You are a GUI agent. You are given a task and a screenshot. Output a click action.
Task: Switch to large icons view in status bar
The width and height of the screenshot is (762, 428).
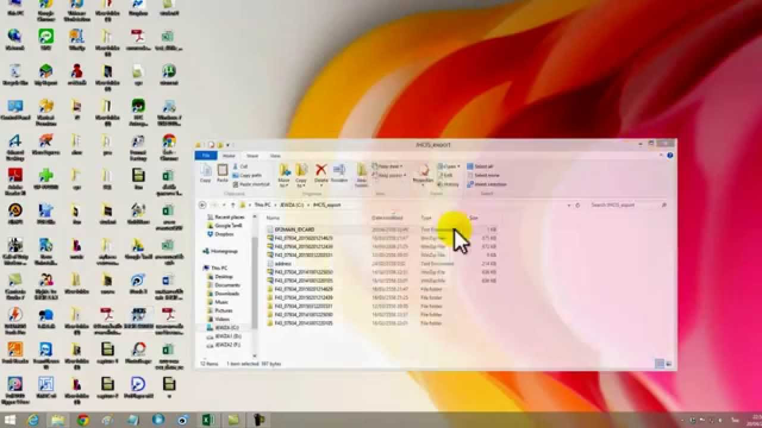click(x=669, y=364)
